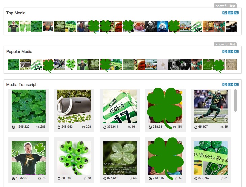The width and height of the screenshot is (246, 187).
Task: Open football player image with 65,107 impressions
Action: 211,106
